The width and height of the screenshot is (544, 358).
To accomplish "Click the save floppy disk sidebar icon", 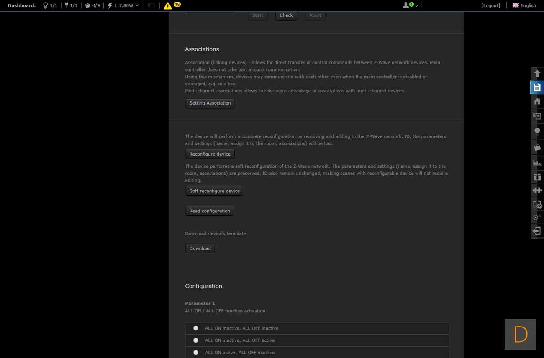I will coord(537,87).
